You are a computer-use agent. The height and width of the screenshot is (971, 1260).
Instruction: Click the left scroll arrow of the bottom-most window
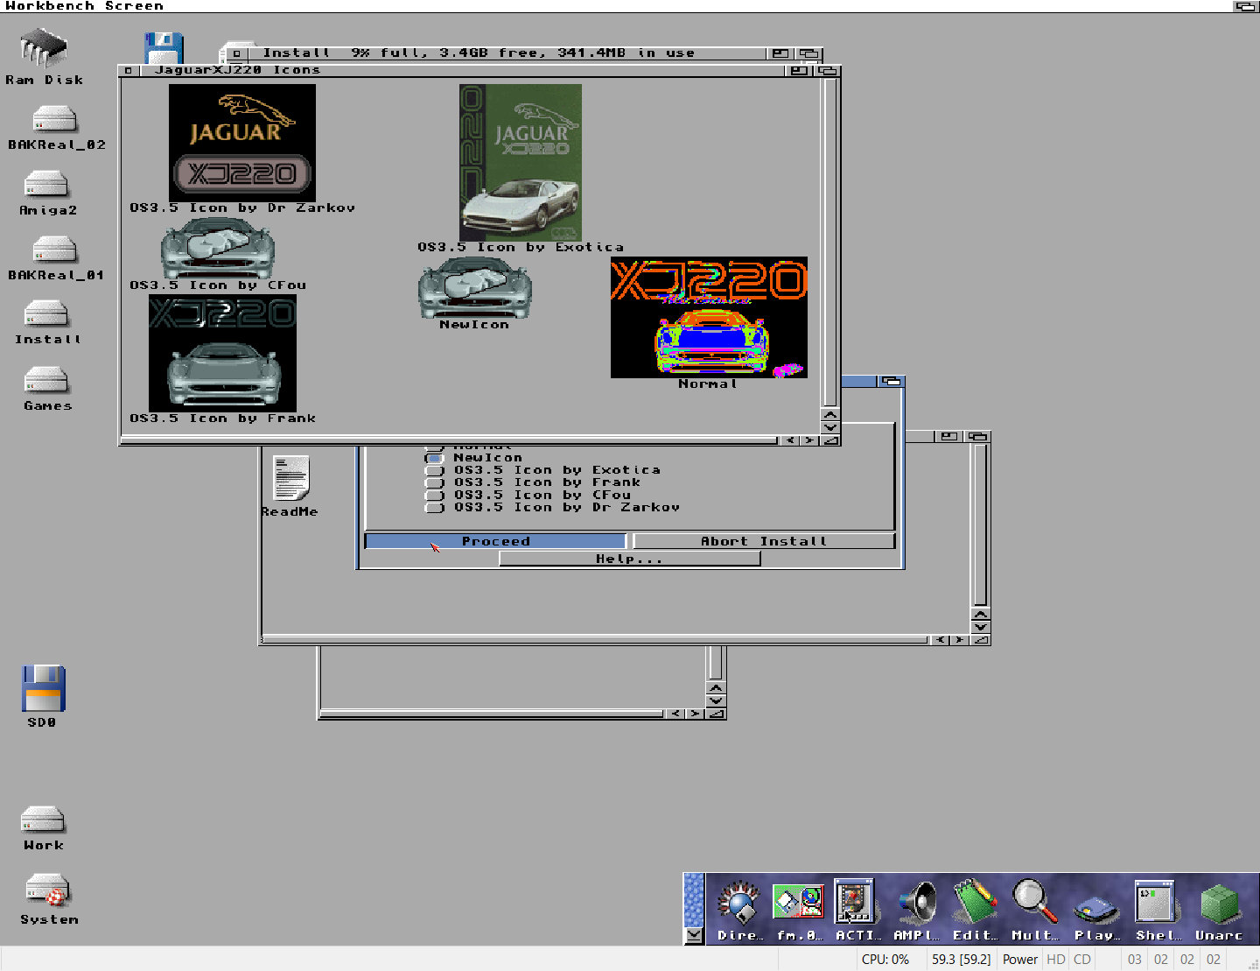click(x=675, y=714)
